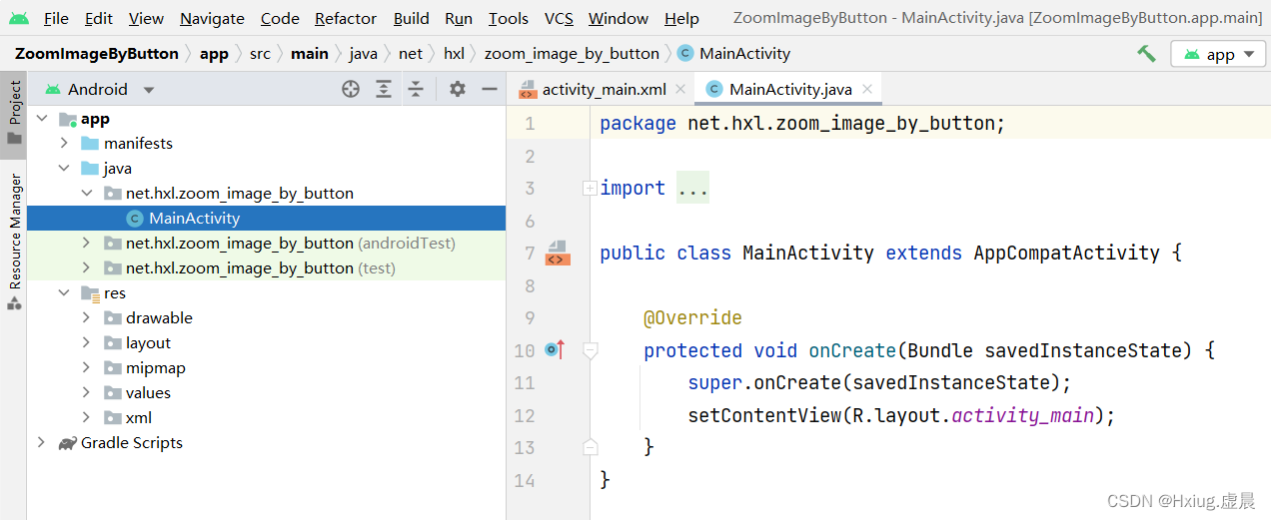Click the Collapse All icon in Project panel

pyautogui.click(x=416, y=89)
